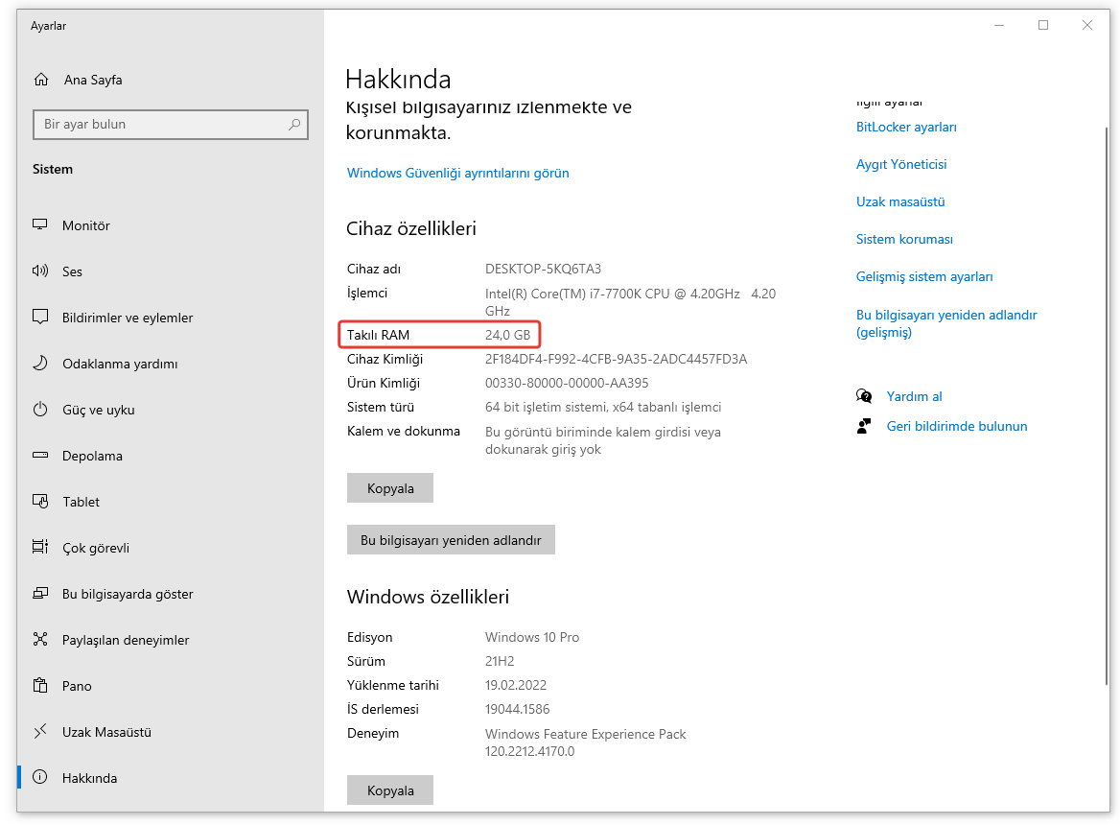Viewport: 1120px width, 825px height.
Task: Select the Depolama storage icon
Action: pos(40,456)
